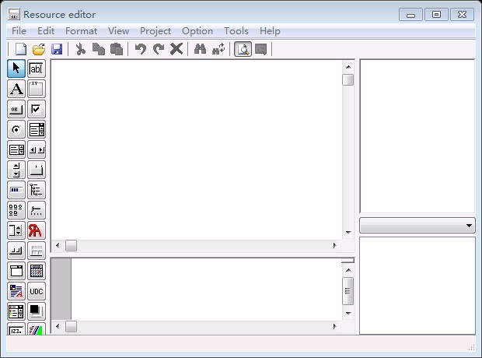482x358 pixels.
Task: Click the Find binoculars icon
Action: (x=200, y=49)
